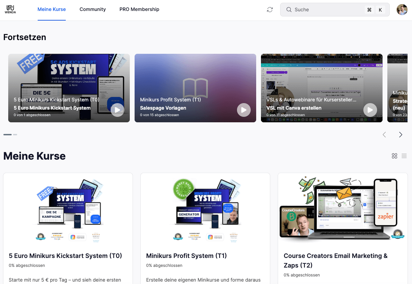Go to previous carousel slide arrow
Image resolution: width=412 pixels, height=284 pixels.
coord(384,135)
